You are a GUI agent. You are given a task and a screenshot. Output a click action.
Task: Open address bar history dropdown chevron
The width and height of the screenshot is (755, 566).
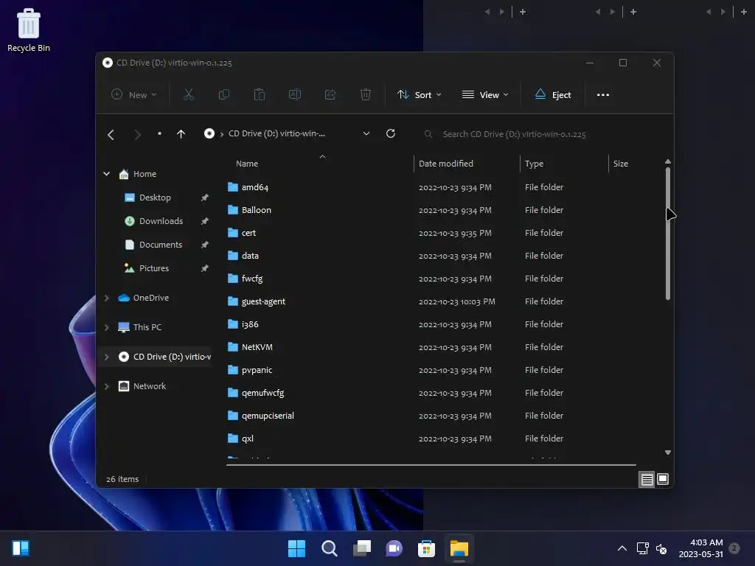(x=366, y=133)
